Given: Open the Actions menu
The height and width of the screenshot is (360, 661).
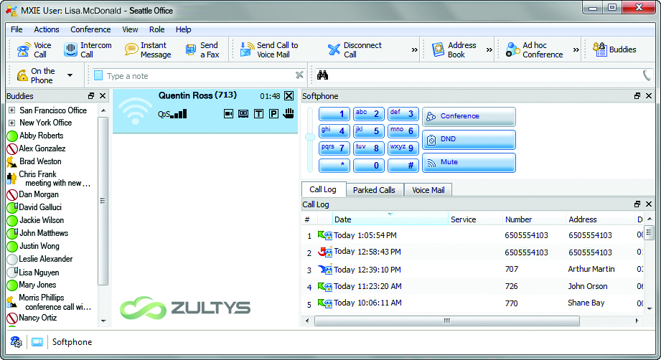Looking at the screenshot, I should click(x=47, y=29).
